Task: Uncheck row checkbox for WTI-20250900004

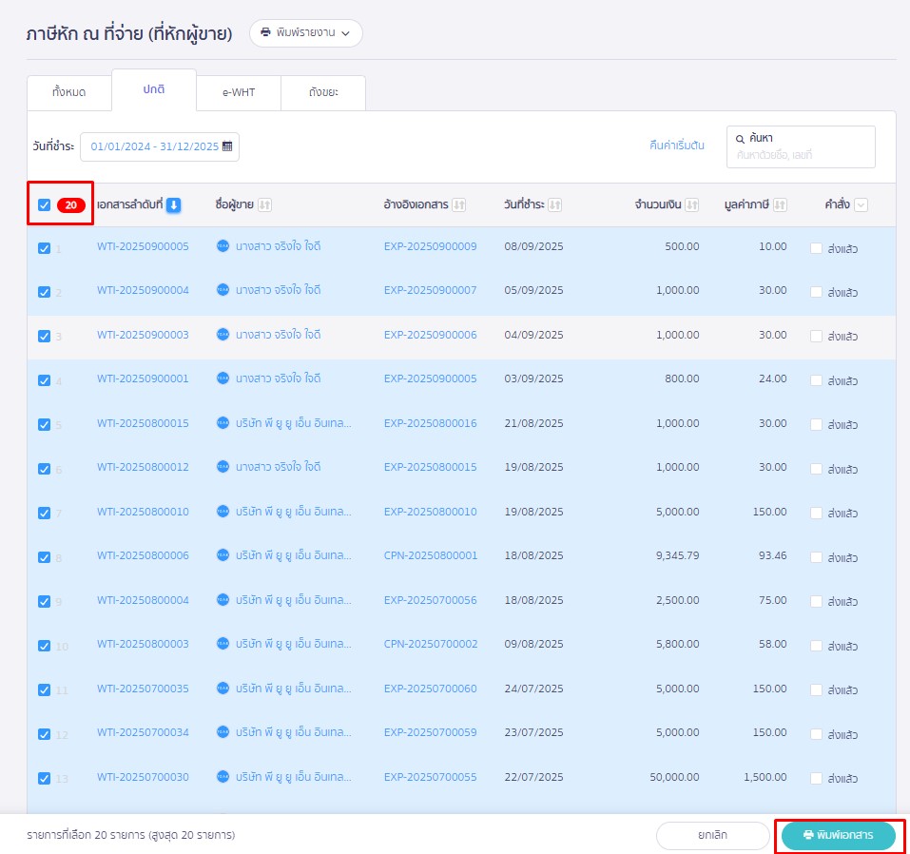Action: (x=44, y=292)
